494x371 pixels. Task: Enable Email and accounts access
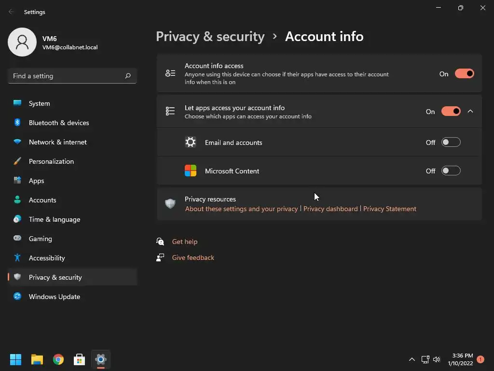[x=451, y=143]
